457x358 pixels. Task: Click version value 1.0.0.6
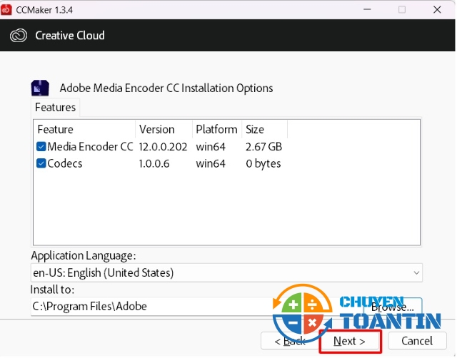[154, 164]
